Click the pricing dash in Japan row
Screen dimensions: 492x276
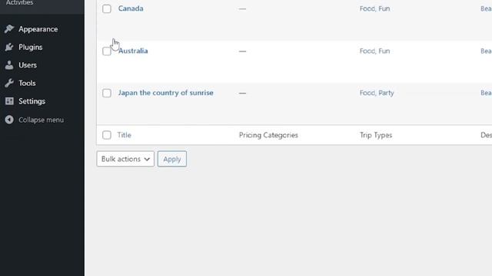coord(242,94)
